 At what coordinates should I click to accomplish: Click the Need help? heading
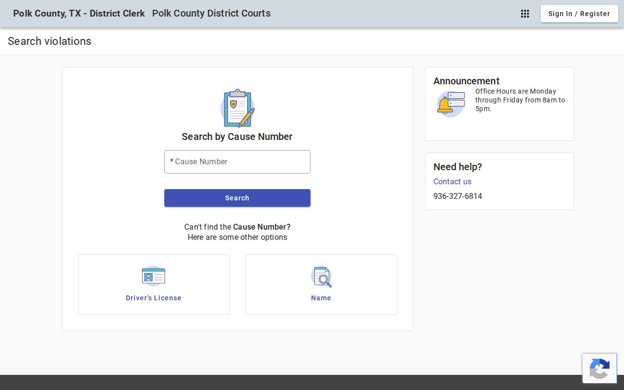tap(458, 167)
